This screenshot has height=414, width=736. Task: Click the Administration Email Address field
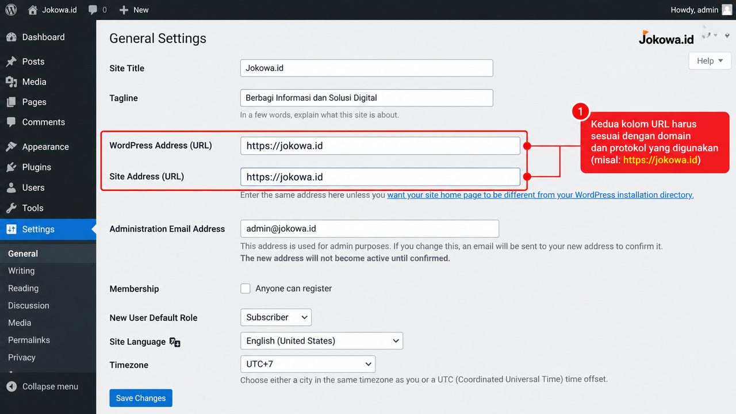click(370, 229)
